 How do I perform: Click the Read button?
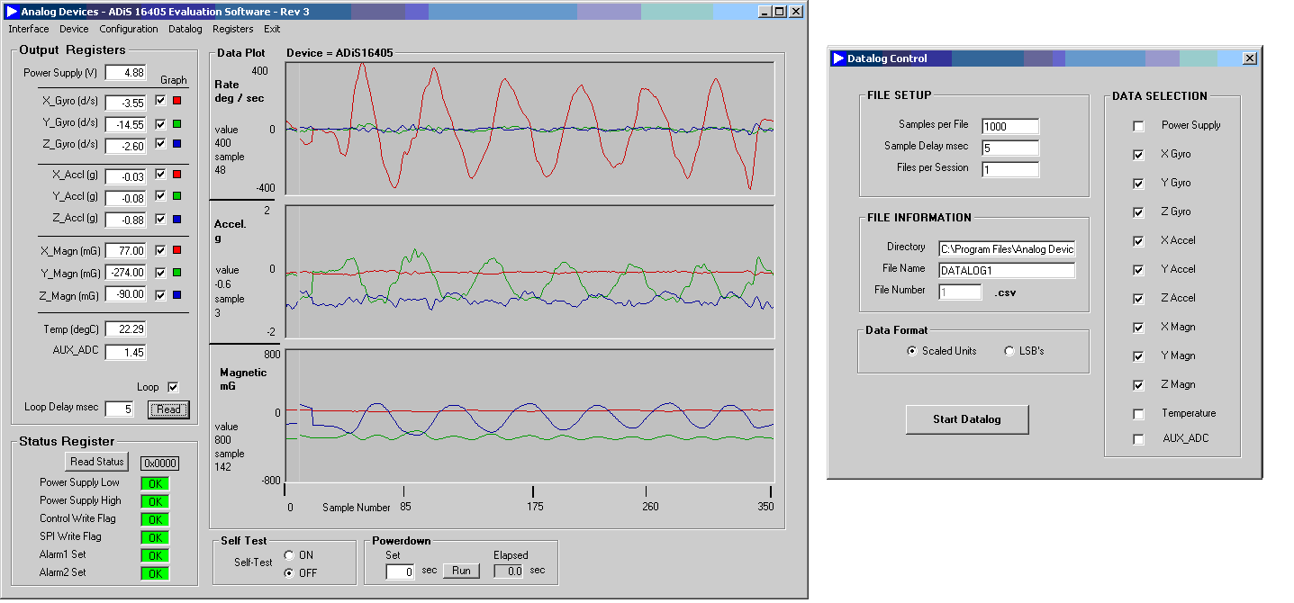click(x=169, y=409)
